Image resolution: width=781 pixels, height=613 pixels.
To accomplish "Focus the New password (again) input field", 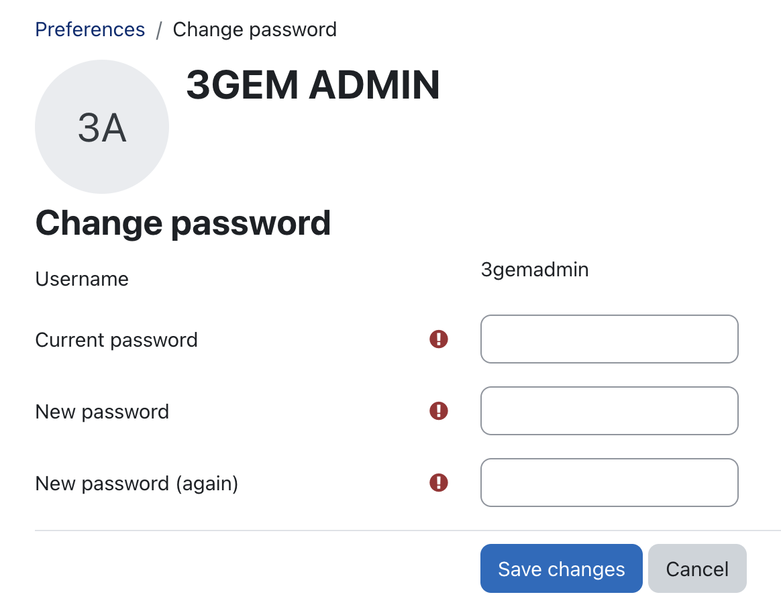I will pyautogui.click(x=609, y=482).
